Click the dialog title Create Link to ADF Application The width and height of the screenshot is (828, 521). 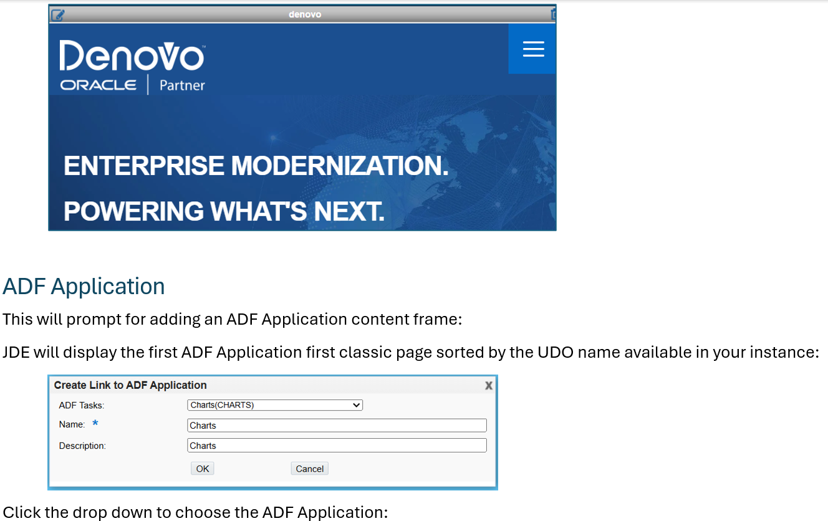pyautogui.click(x=130, y=385)
